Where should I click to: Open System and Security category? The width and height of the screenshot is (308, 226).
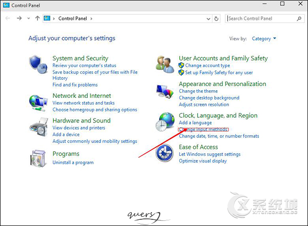81,58
